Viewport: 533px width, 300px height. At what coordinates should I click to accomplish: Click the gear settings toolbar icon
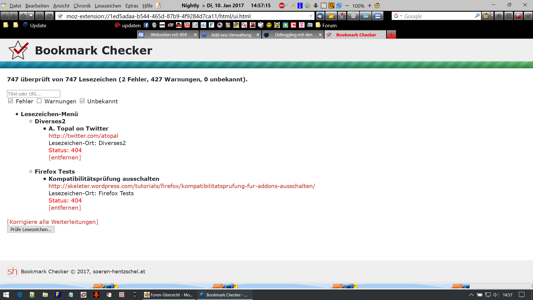pyautogui.click(x=353, y=16)
